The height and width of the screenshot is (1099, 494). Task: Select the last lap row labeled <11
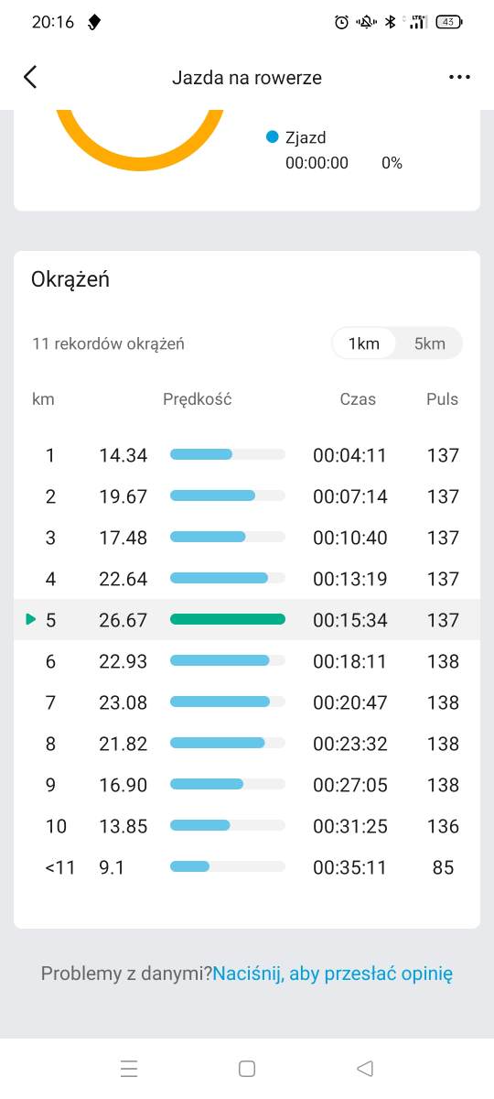[247, 867]
